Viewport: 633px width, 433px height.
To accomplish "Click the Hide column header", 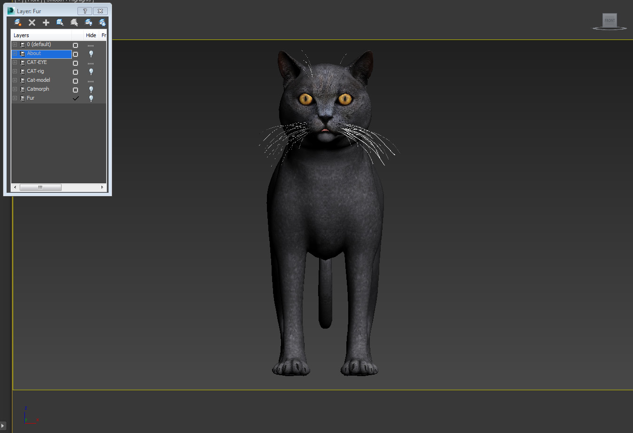I will [x=90, y=35].
